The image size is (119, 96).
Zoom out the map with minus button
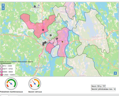[x=3, y=9]
